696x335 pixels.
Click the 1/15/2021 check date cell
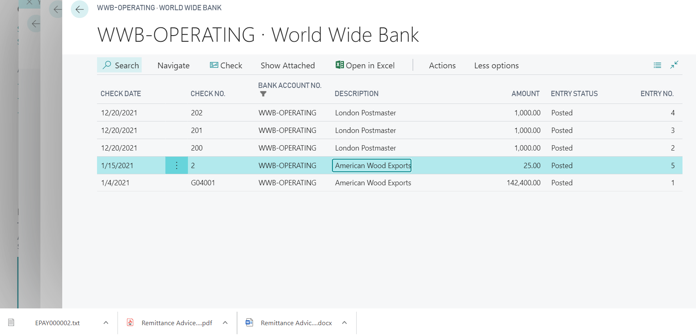click(x=118, y=166)
